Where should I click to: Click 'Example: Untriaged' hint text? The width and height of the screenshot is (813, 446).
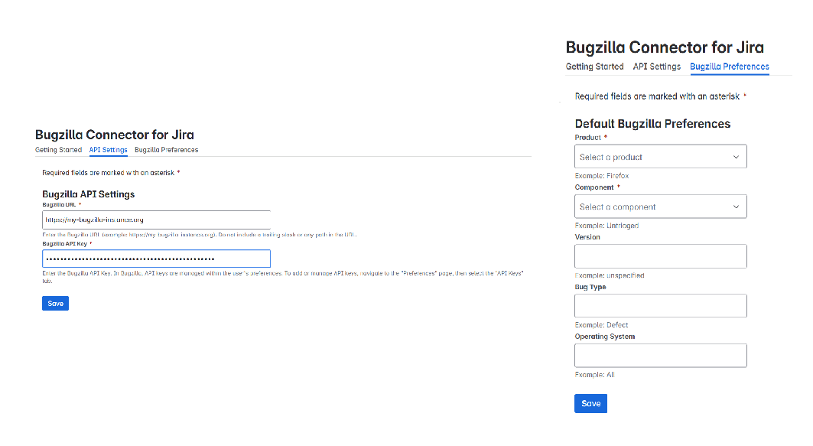click(x=606, y=226)
